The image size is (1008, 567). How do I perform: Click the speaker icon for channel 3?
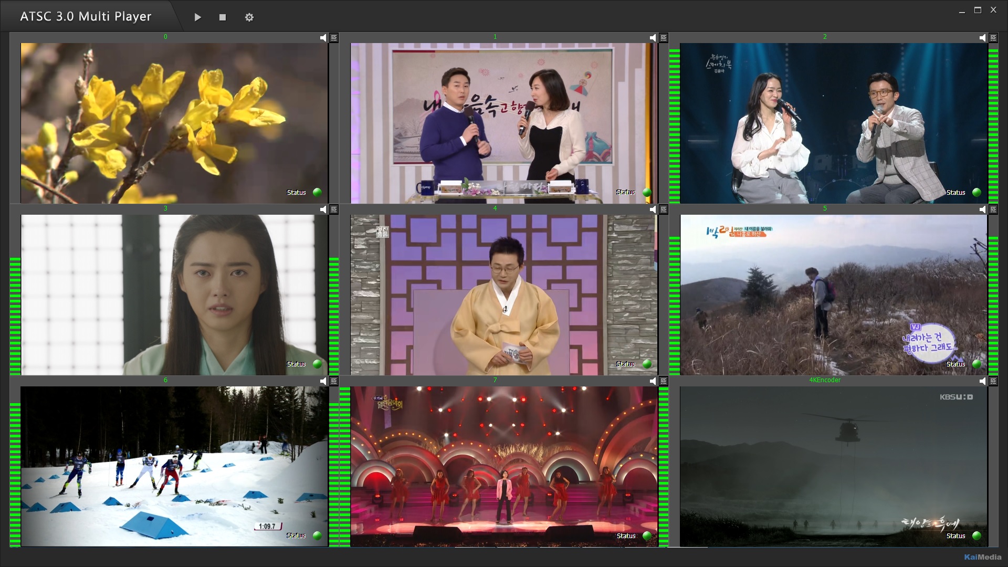pyautogui.click(x=323, y=209)
